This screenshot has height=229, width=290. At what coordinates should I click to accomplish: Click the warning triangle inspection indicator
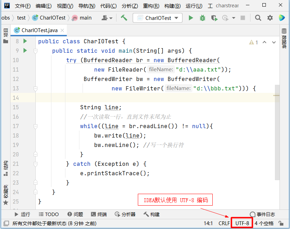click(x=252, y=43)
